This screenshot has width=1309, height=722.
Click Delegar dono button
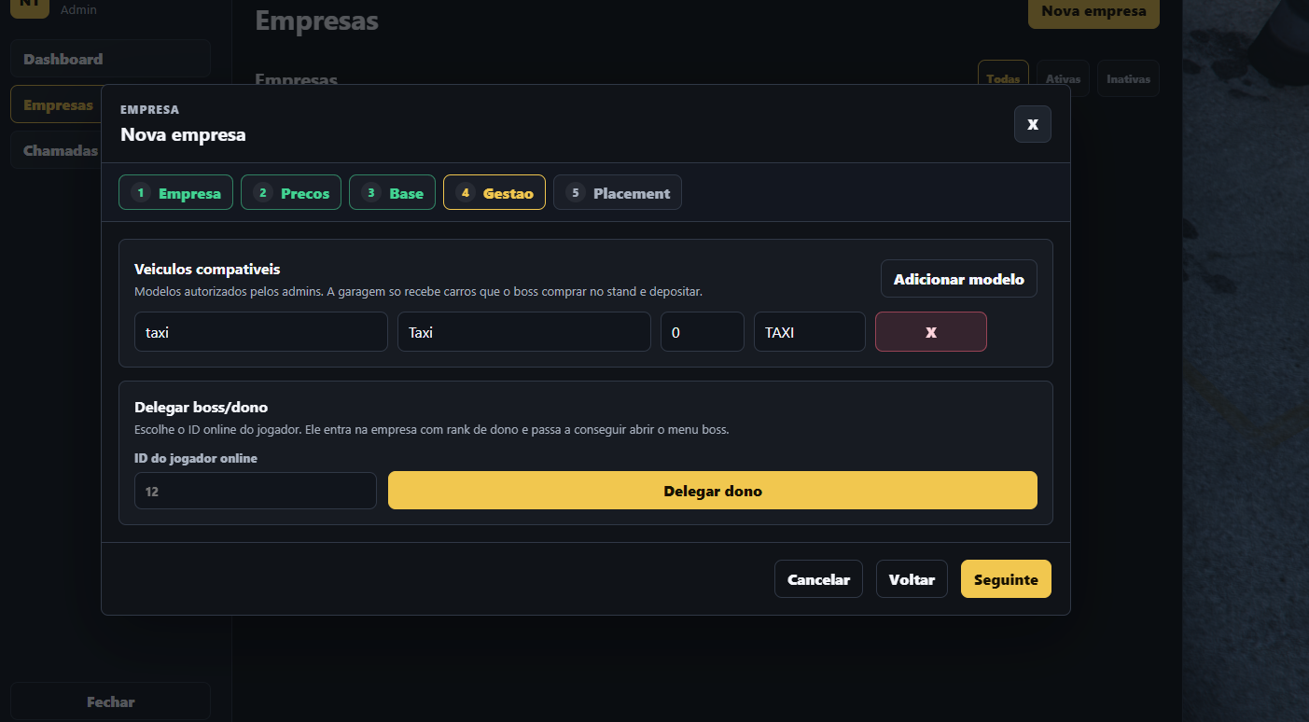click(713, 491)
